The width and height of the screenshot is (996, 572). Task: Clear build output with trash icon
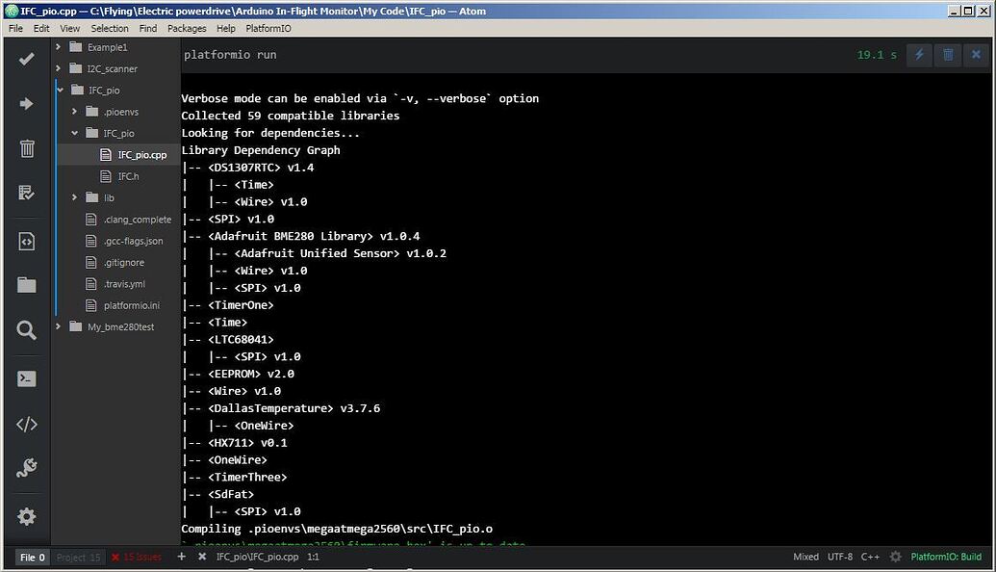click(948, 55)
